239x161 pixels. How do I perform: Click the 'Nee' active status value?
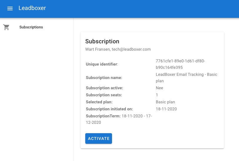point(159,88)
